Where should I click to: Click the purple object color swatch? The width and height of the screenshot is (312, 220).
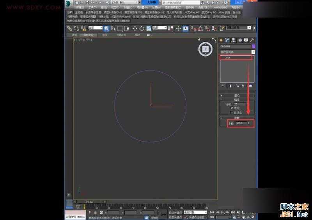point(254,46)
